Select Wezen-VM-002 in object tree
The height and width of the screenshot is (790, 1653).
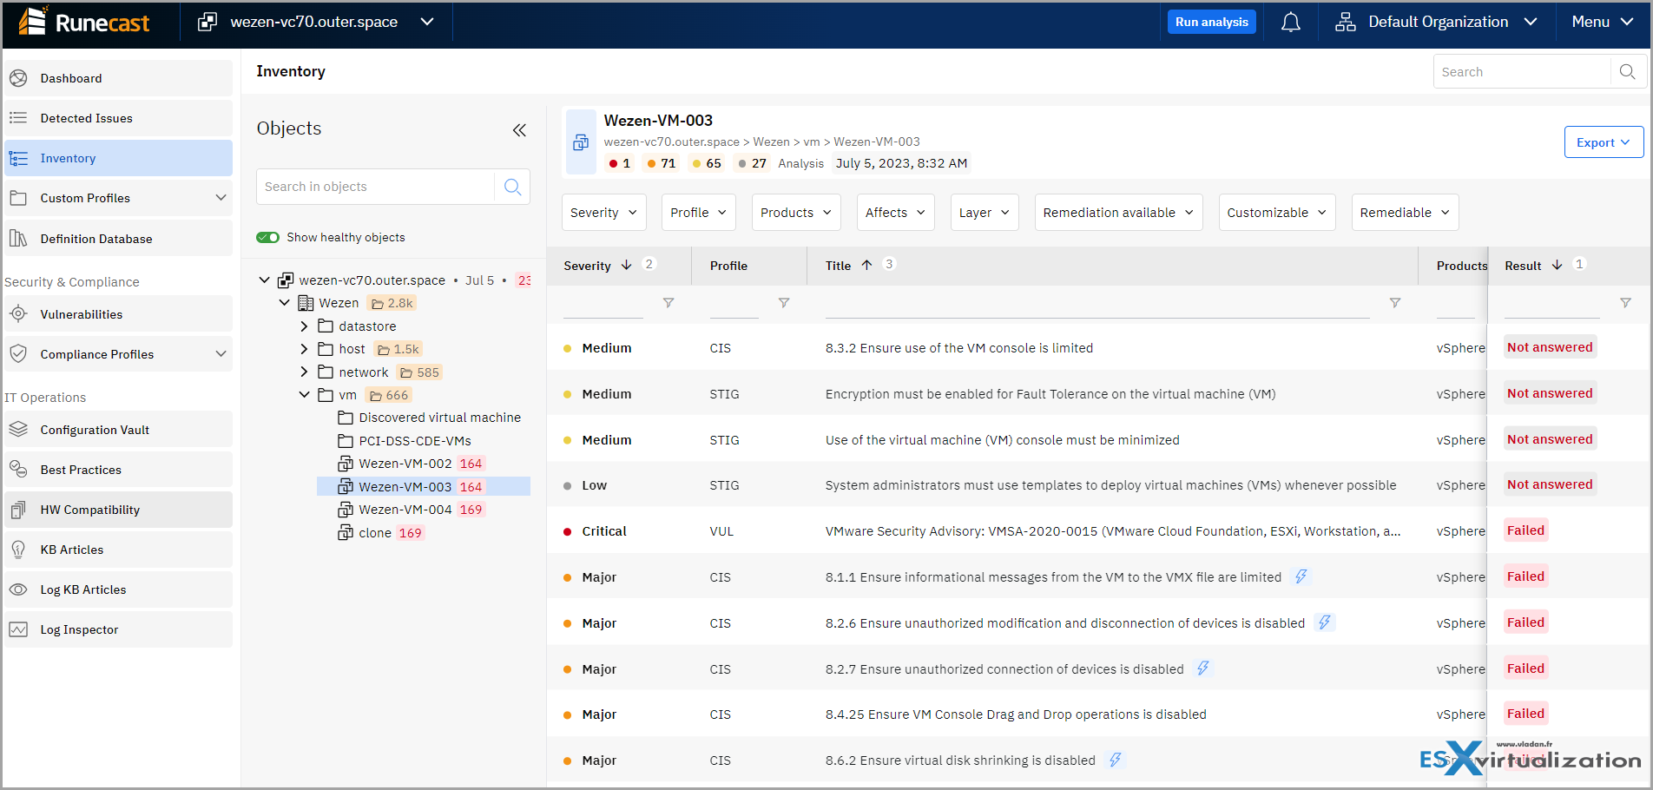tap(405, 464)
